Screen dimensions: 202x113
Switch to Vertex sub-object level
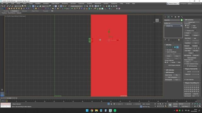pyautogui.click(x=167, y=47)
